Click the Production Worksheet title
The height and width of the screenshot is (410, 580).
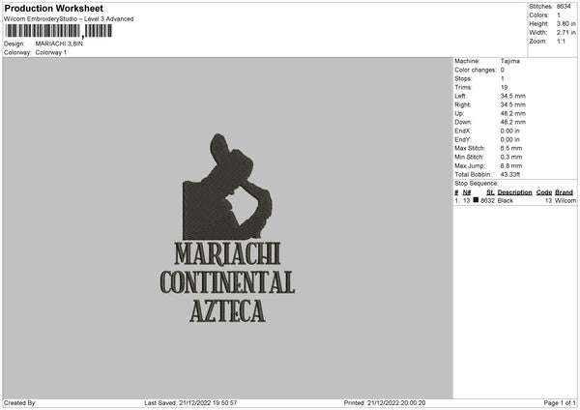[x=53, y=8]
